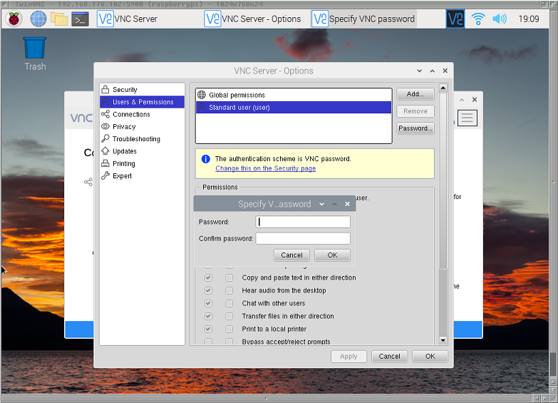Switch to VNC Server - Options taskbar entry
Image resolution: width=558 pixels, height=403 pixels.
pyautogui.click(x=253, y=19)
